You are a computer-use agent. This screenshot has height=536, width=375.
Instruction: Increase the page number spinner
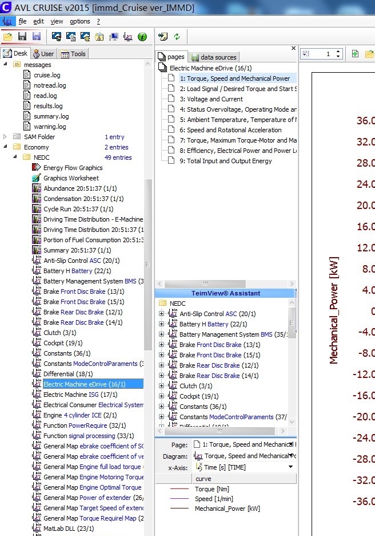[338, 52]
